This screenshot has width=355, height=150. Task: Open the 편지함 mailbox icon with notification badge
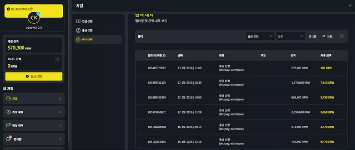coord(8,139)
